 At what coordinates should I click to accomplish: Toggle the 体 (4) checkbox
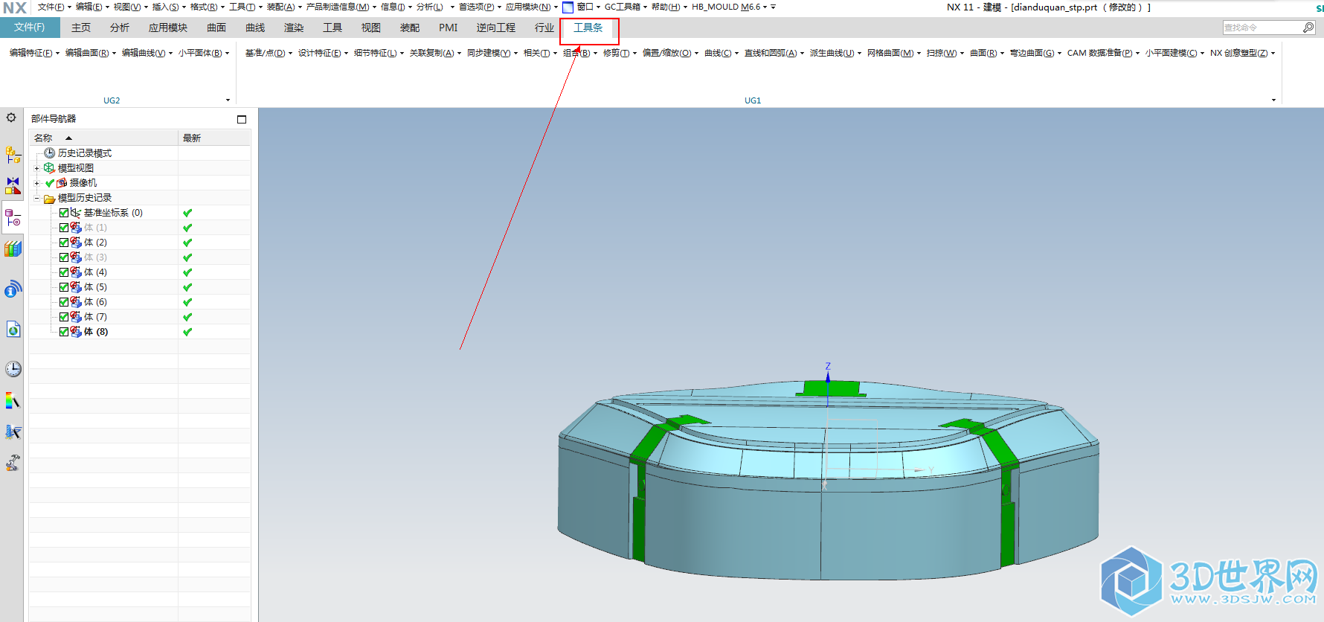click(x=64, y=272)
